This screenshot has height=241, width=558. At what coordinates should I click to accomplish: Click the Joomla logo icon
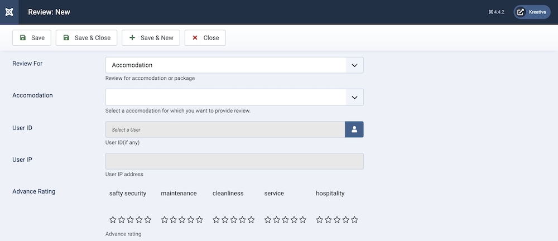(x=9, y=12)
